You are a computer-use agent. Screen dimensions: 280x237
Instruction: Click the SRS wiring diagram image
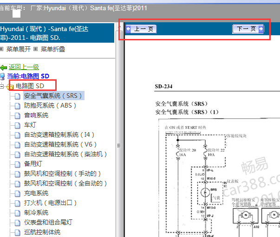click(x=219, y=178)
